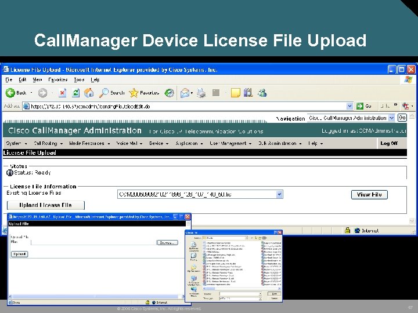The image size is (418, 313).
Task: Expand the Voice Mail menu
Action: click(129, 144)
